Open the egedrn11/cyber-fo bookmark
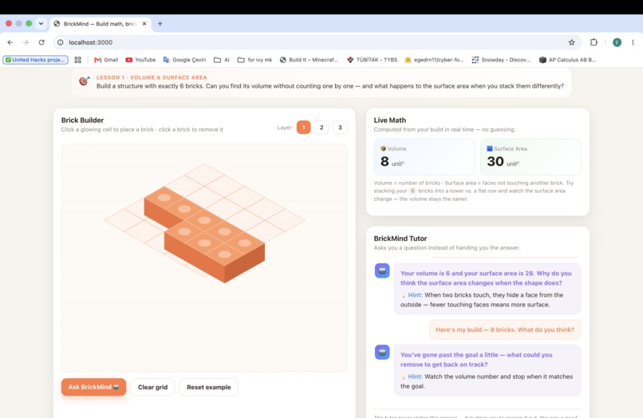The image size is (643, 418). coord(434,60)
